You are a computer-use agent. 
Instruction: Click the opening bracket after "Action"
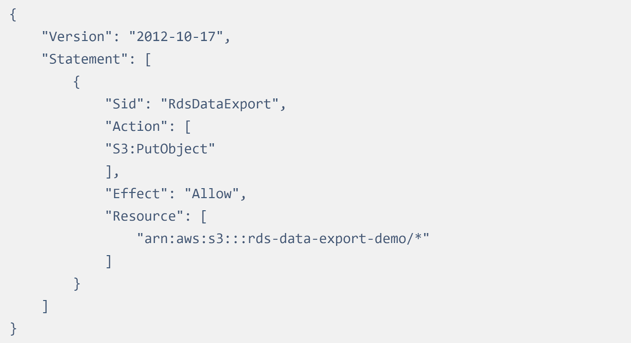point(188,127)
